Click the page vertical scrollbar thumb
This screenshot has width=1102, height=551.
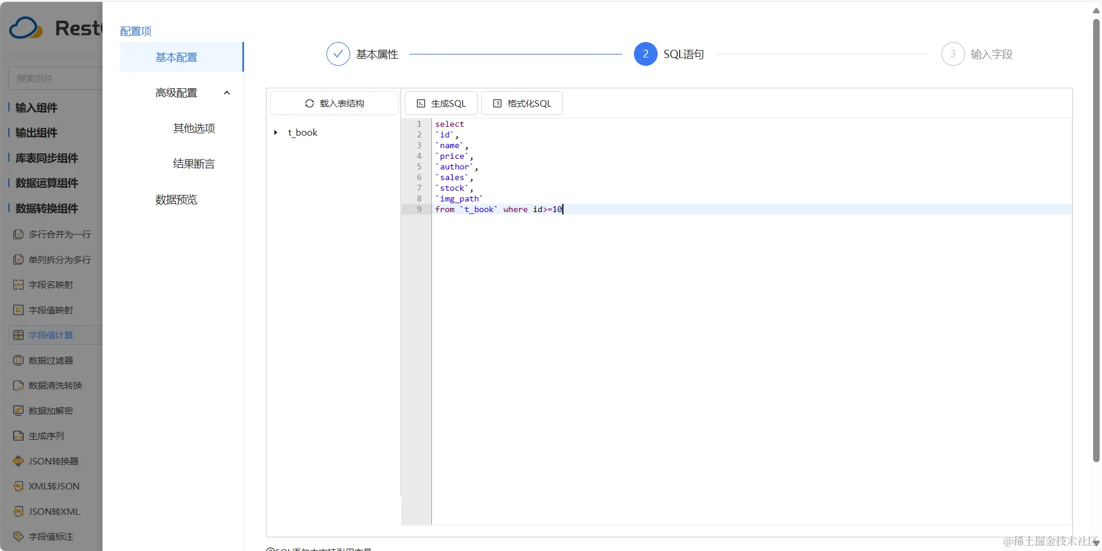coord(1096,240)
